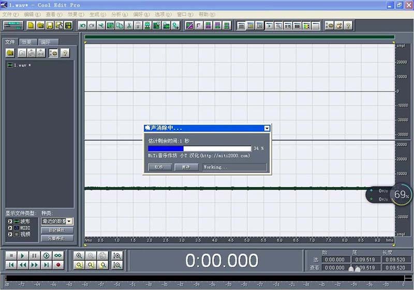
Task: Create a new file from the main toolbar
Action: click(x=31, y=25)
